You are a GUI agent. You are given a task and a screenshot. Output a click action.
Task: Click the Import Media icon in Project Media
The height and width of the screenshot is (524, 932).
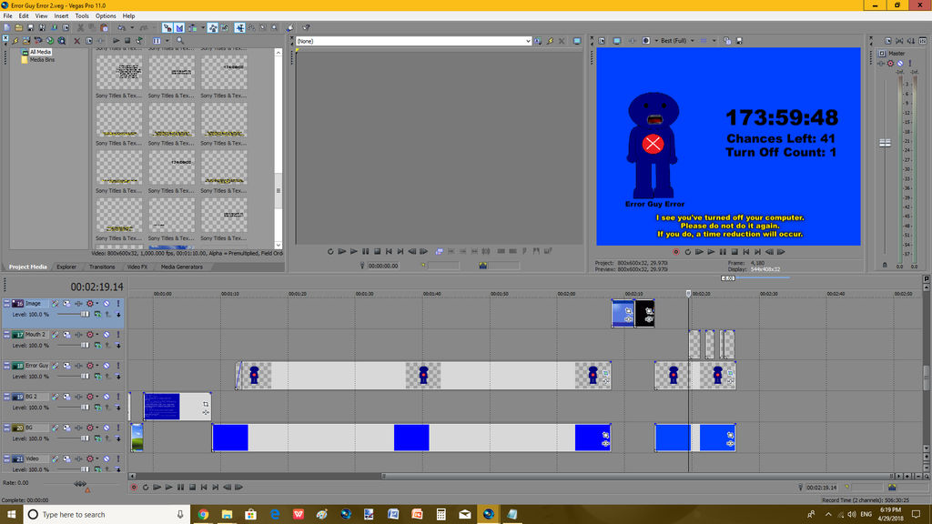click(x=17, y=40)
